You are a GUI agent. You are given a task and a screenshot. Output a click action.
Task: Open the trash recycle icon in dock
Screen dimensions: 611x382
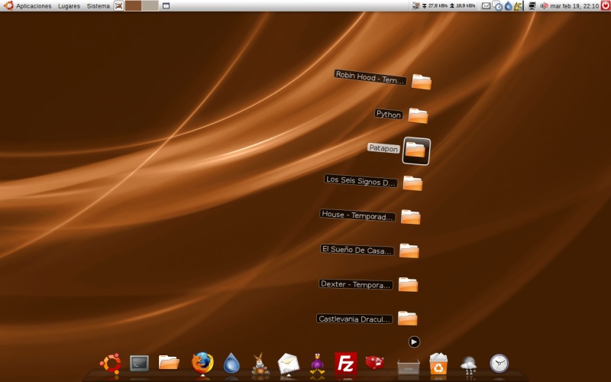click(438, 364)
